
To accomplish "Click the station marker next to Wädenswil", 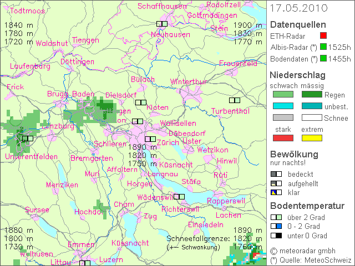I will pos(179,197).
